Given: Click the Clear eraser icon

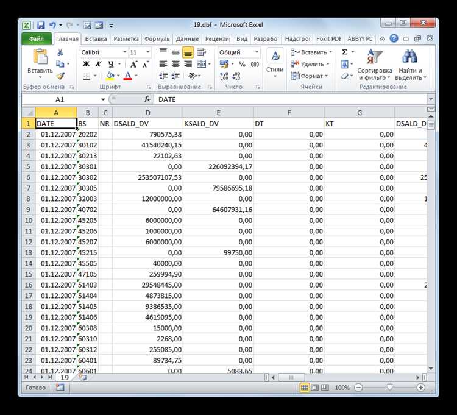Looking at the screenshot, I should (x=345, y=76).
